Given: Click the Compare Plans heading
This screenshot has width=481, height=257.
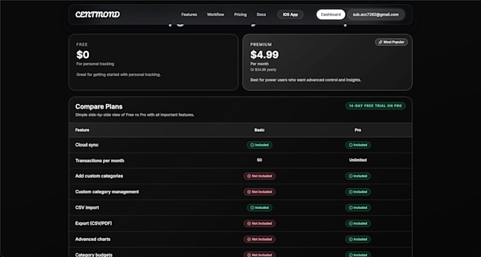Looking at the screenshot, I should pos(99,107).
